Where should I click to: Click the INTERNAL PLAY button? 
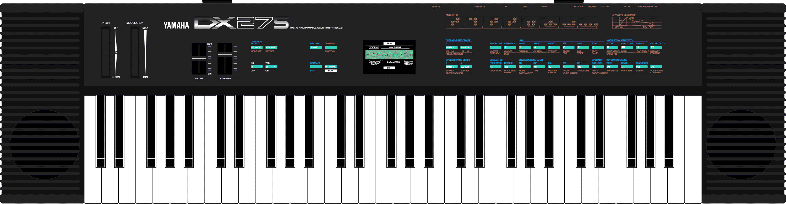[331, 67]
